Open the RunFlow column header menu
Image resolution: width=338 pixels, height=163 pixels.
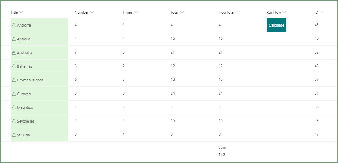[x=284, y=12]
